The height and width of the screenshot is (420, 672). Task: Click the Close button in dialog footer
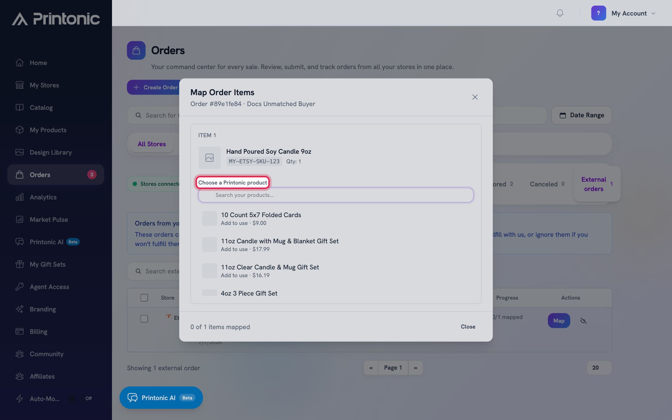(x=468, y=327)
